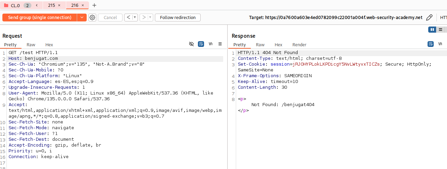Click the GET /test HTTP/1.1 request line
447x169 pixels.
pyautogui.click(x=33, y=53)
